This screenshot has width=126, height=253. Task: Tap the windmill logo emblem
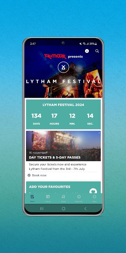[64, 67]
